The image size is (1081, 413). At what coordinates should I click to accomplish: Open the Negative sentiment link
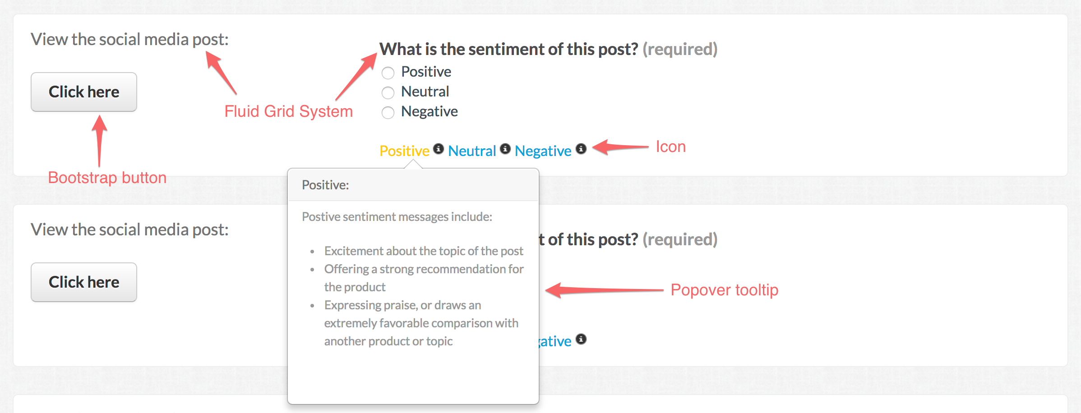click(x=543, y=151)
